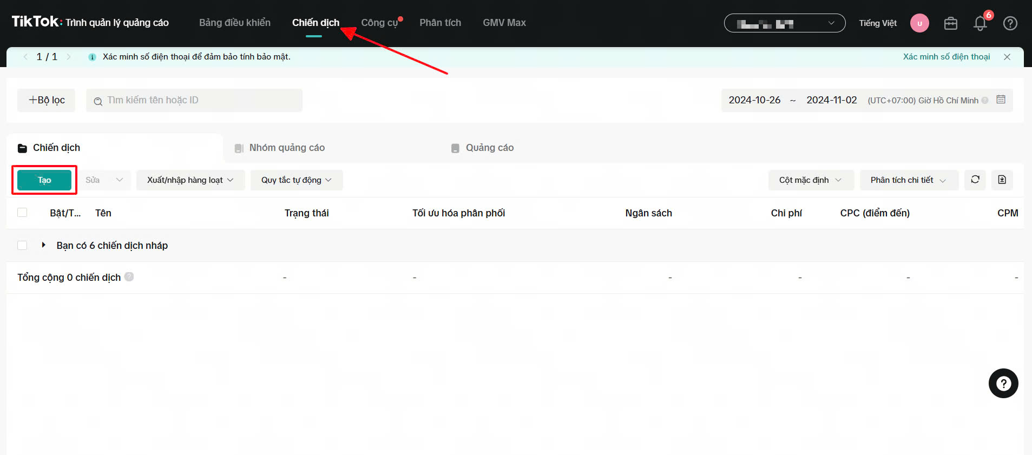Click the CPM column header

(x=1008, y=213)
